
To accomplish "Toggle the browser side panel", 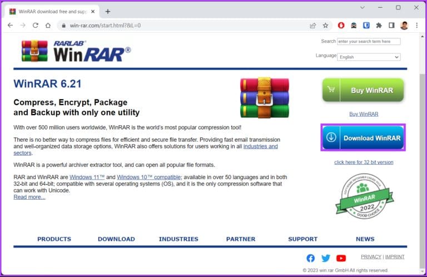I will (391, 26).
